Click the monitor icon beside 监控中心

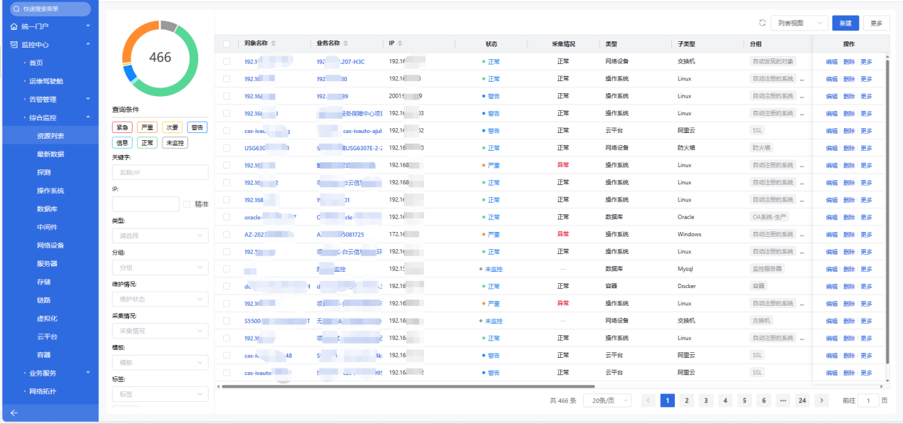coord(14,45)
